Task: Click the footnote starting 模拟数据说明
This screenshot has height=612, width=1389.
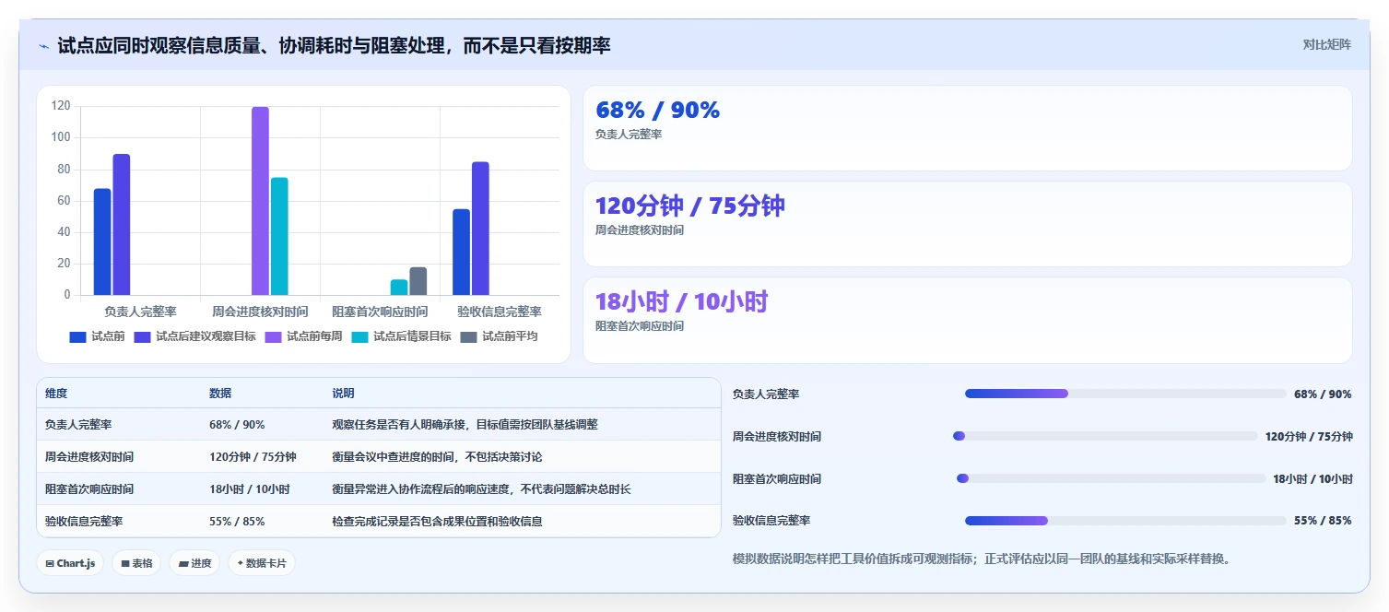Action: pos(982,559)
